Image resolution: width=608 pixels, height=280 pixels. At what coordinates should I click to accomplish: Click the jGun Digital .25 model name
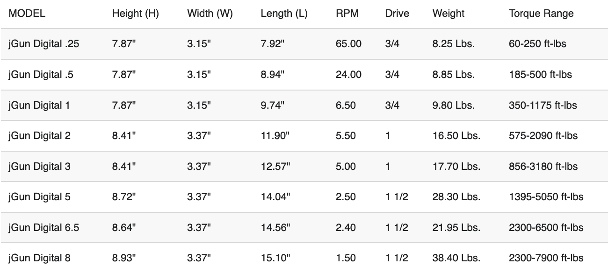tap(43, 44)
